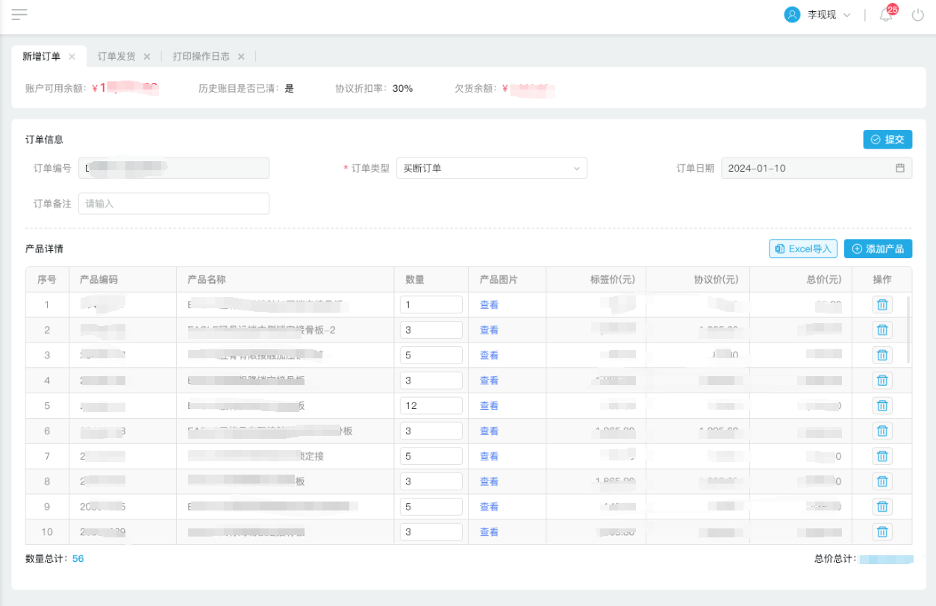The width and height of the screenshot is (936, 606).
Task: Select the 新增订单 tab
Action: (41, 56)
